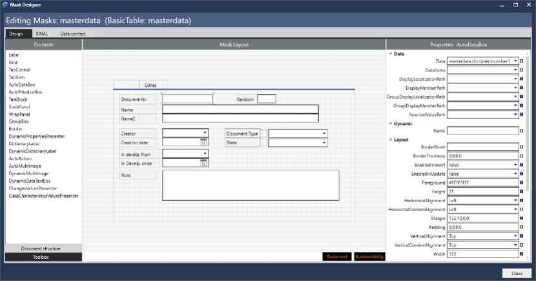The width and height of the screenshot is (536, 282).
Task: Click the Dokumnt-Nr. input box in the mask
Action: (x=187, y=99)
